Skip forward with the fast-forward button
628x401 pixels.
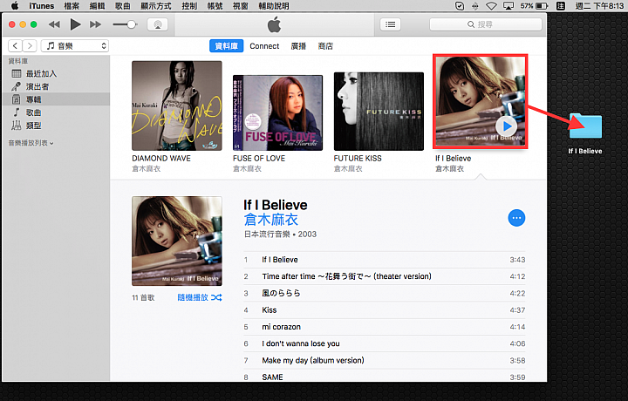(x=95, y=24)
